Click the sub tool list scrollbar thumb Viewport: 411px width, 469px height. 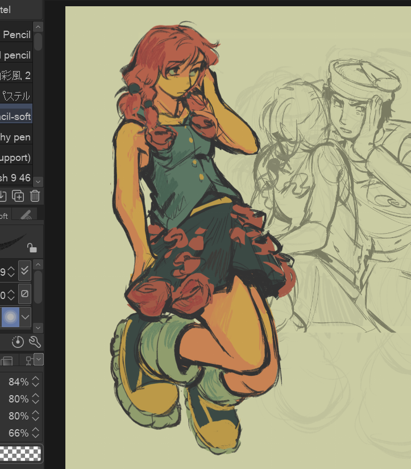[38, 41]
